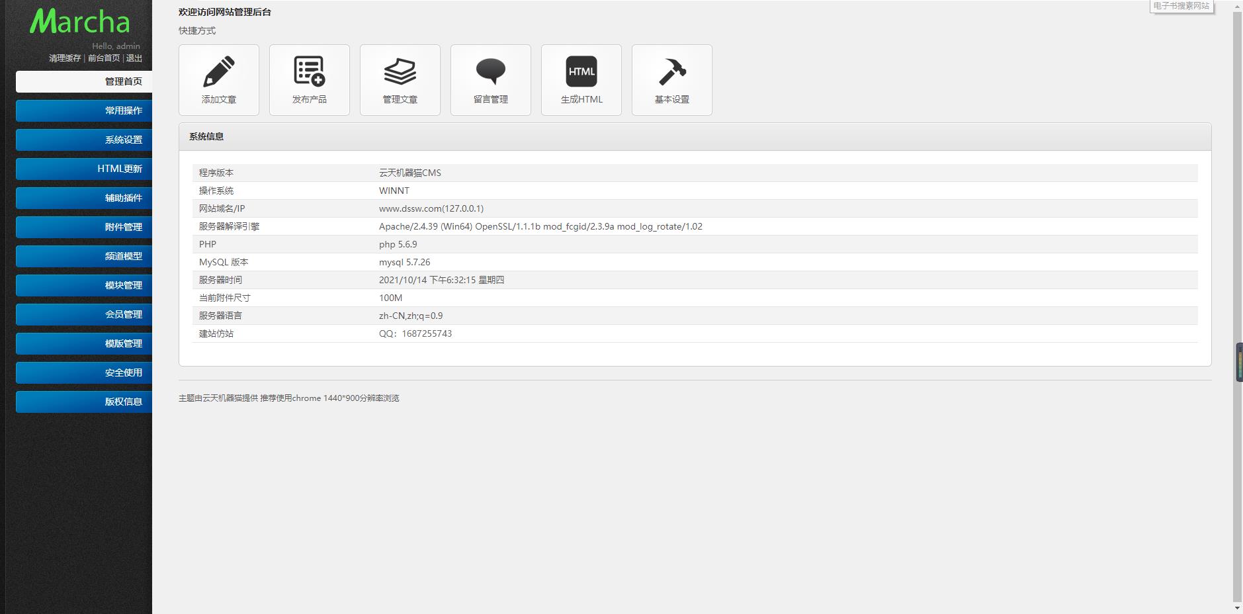Viewport: 1243px width, 614px height.
Task: Open the 频道模型 sidebar item
Action: click(84, 256)
